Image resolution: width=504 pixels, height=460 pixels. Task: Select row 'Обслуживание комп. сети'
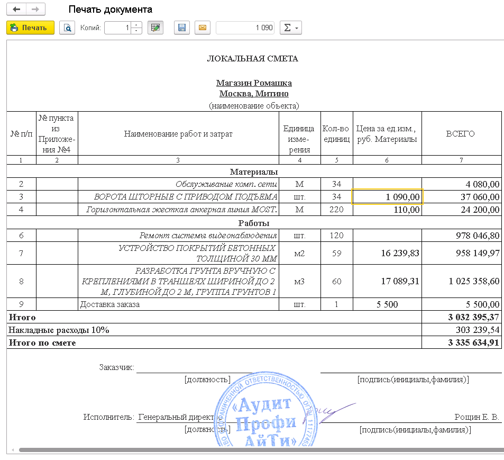(254, 184)
